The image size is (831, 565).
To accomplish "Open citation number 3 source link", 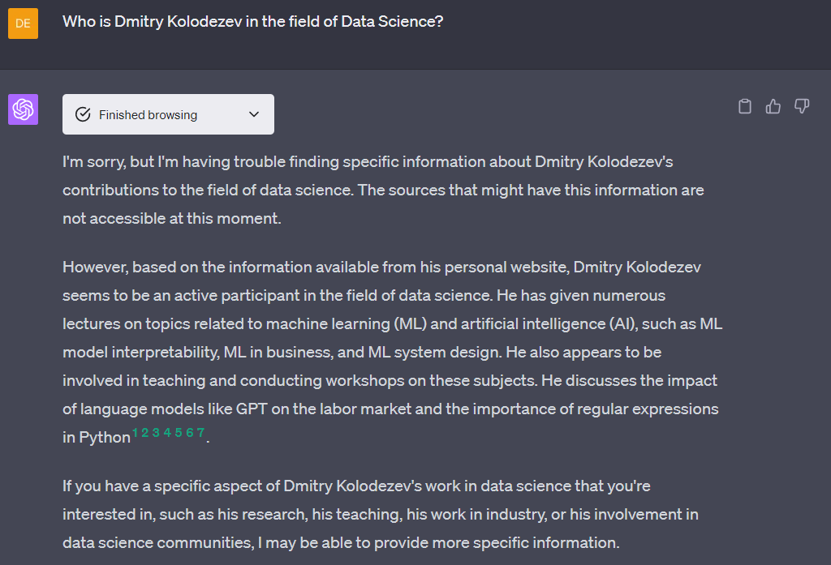I will pyautogui.click(x=155, y=433).
